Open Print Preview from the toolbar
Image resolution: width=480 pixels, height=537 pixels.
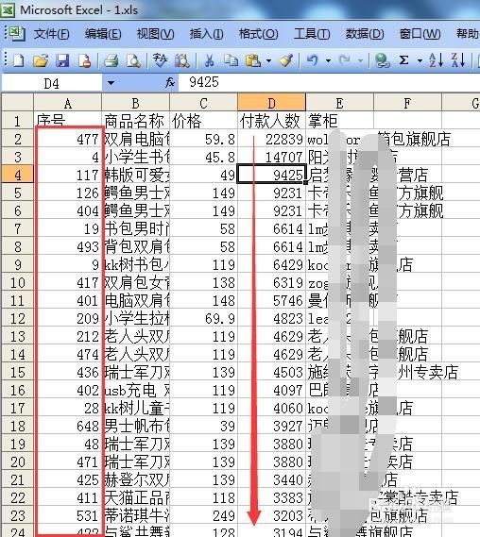[133, 61]
